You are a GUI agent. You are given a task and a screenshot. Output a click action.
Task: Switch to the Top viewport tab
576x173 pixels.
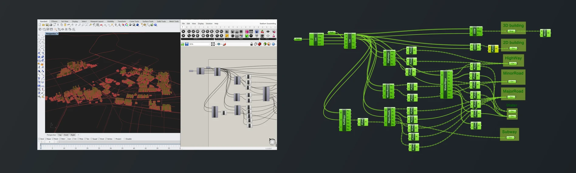point(60,135)
